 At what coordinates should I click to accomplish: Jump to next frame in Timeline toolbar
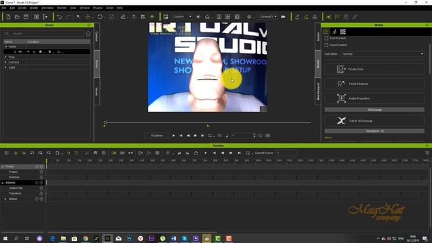click(x=231, y=153)
